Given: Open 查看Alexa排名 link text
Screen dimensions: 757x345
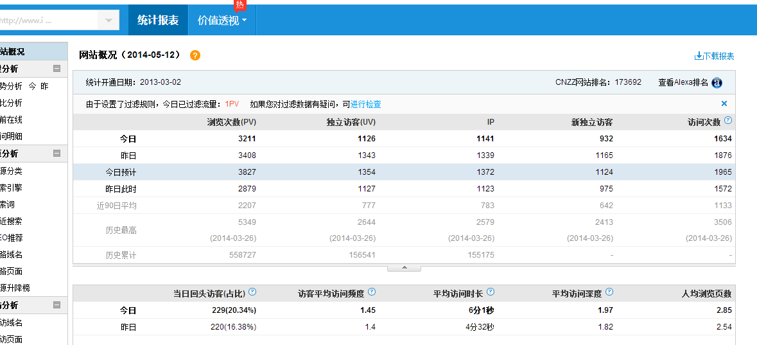Looking at the screenshot, I should pyautogui.click(x=683, y=82).
